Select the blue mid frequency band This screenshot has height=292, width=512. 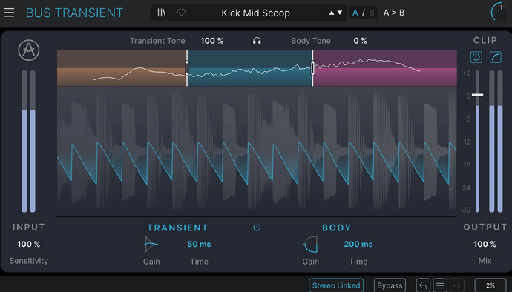click(250, 68)
